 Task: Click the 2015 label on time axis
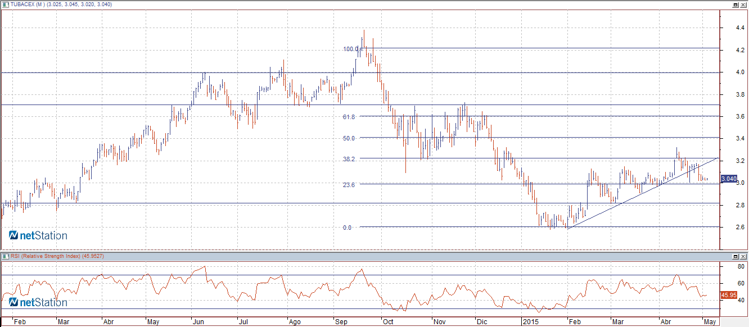click(531, 323)
